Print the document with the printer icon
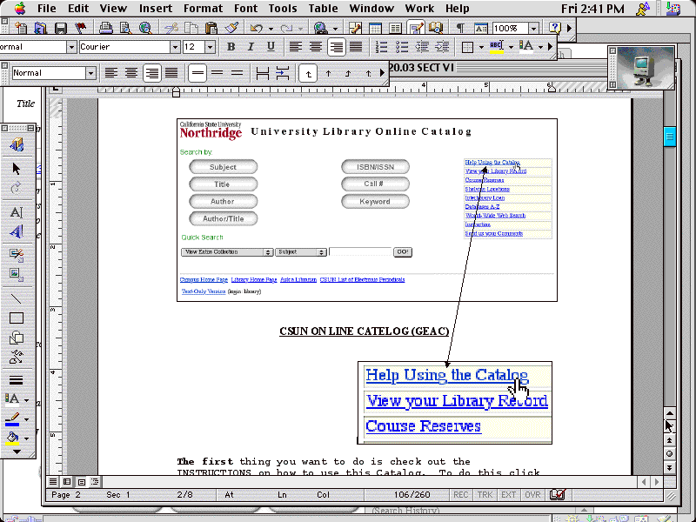The width and height of the screenshot is (696, 522). 105,29
